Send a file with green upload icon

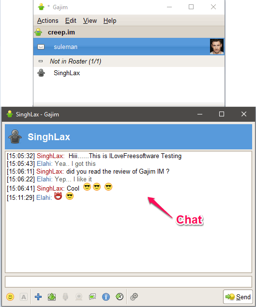(x=52, y=297)
